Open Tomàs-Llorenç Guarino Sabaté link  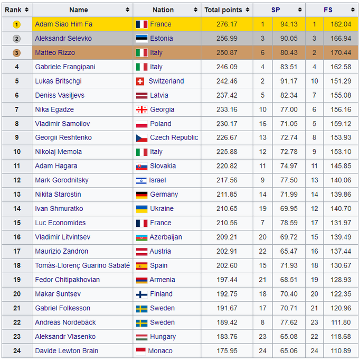[x=82, y=265]
